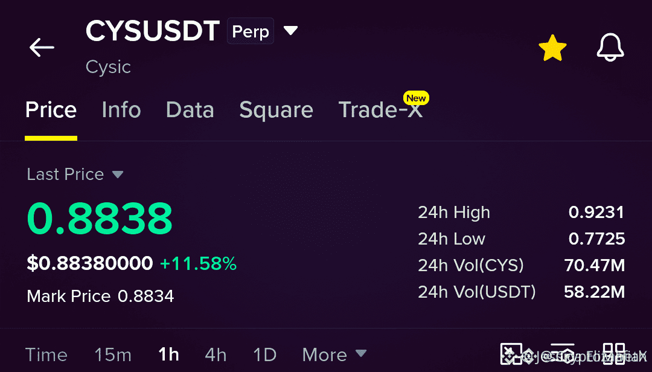Click the Perp contract type badge
Image resolution: width=652 pixels, height=372 pixels.
pos(251,31)
